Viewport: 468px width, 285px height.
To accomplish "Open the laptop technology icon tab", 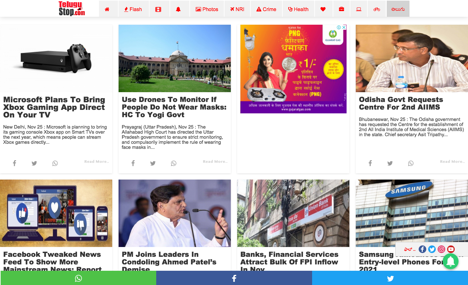I will tap(359, 9).
